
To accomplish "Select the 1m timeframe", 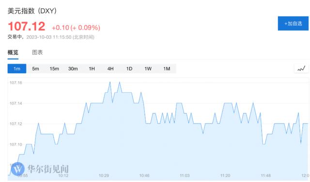I will coord(17,69).
